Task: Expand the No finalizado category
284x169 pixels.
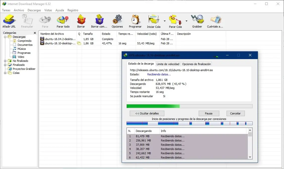Action: coord(5,61)
